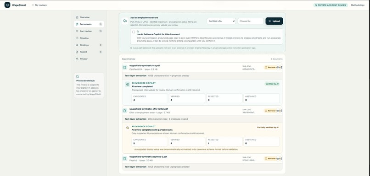370x176 pixels.
Task: Click the Upload button
Action: (274, 21)
